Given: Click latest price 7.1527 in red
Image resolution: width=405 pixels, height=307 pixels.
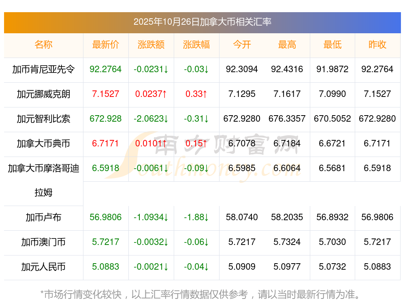Looking at the screenshot, I should point(106,94).
